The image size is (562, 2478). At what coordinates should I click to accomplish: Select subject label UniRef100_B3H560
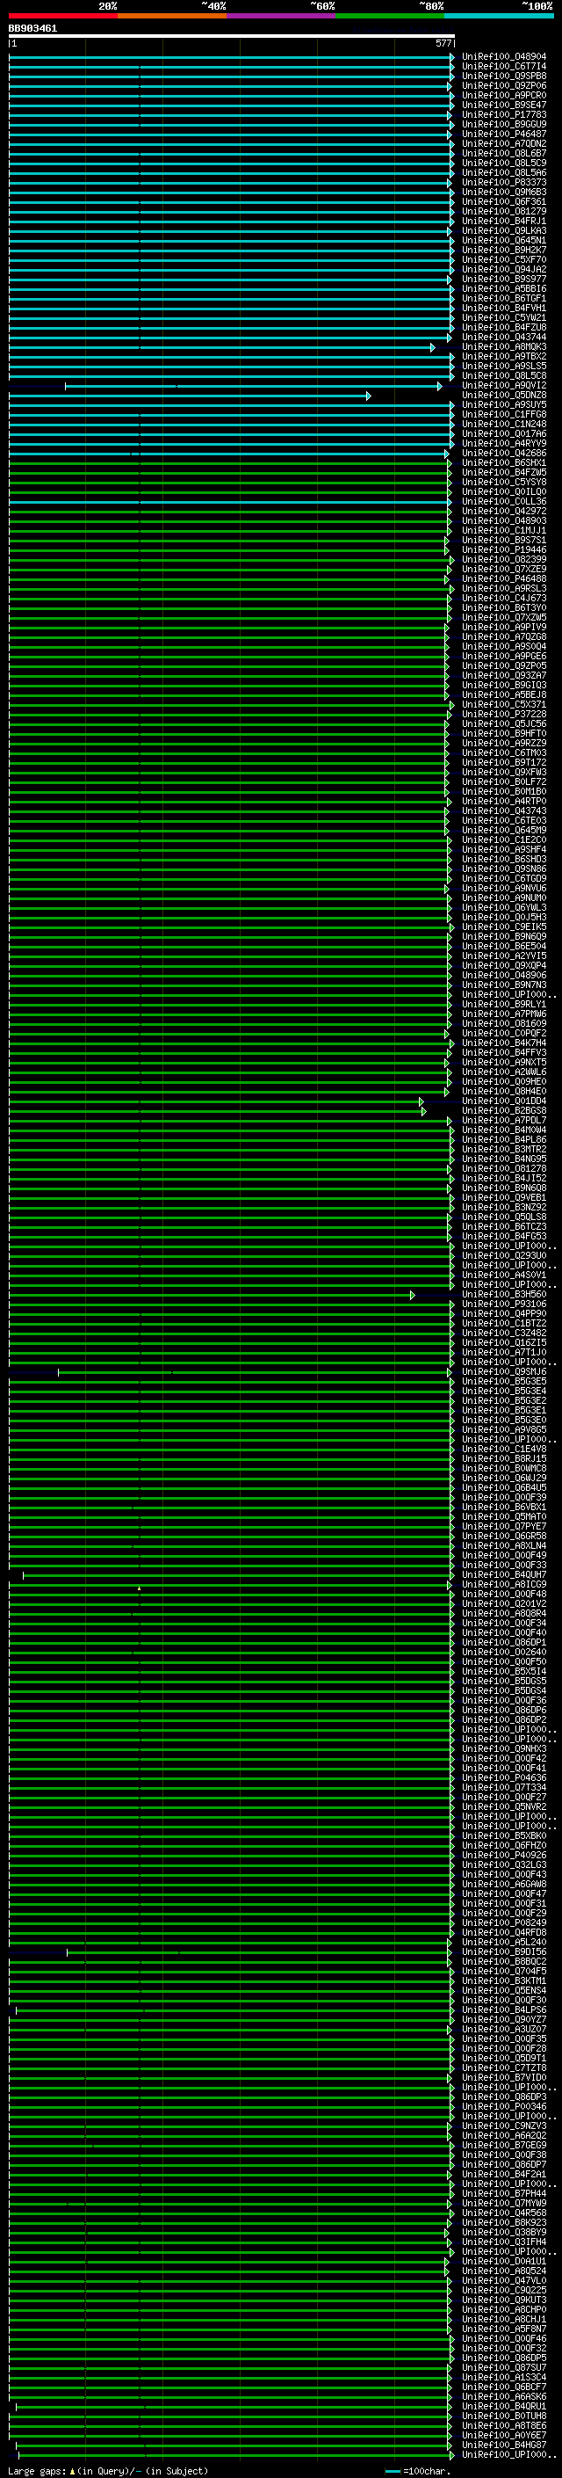pos(503,1295)
